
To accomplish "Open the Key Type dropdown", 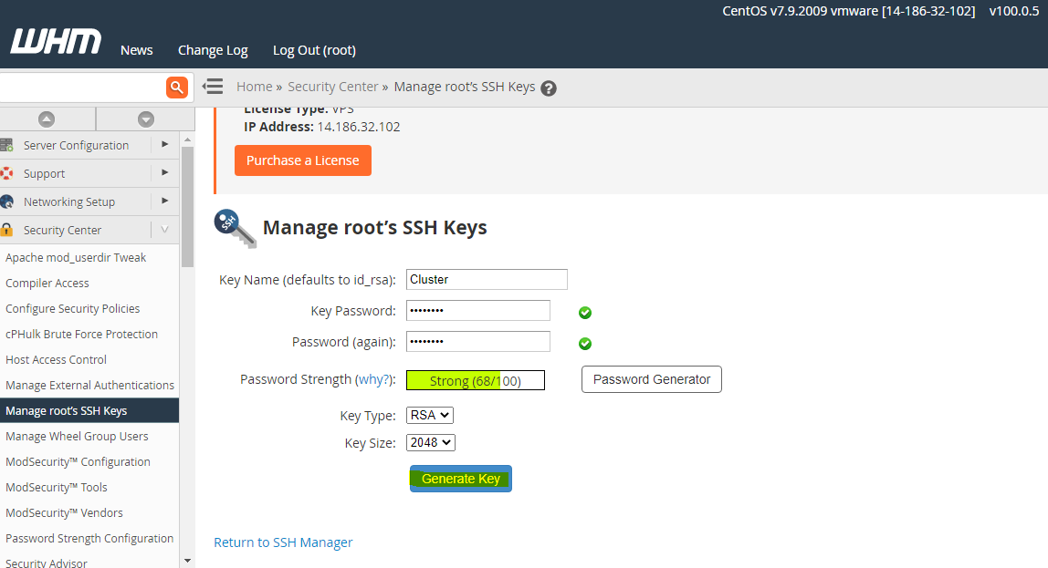I will [429, 415].
